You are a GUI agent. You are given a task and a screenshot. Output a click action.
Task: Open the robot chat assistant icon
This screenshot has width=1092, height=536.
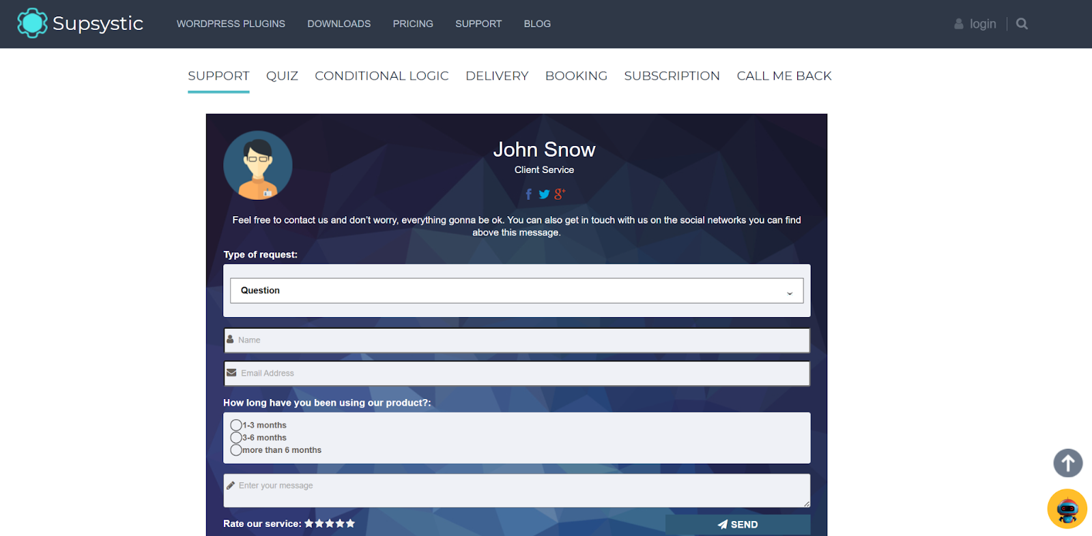(1067, 509)
